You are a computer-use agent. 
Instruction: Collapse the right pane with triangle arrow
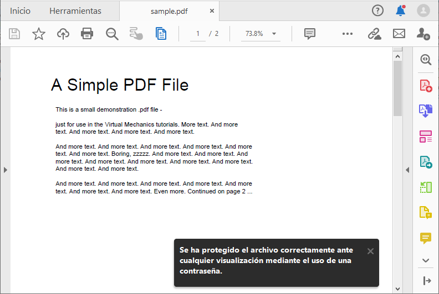tap(407, 170)
